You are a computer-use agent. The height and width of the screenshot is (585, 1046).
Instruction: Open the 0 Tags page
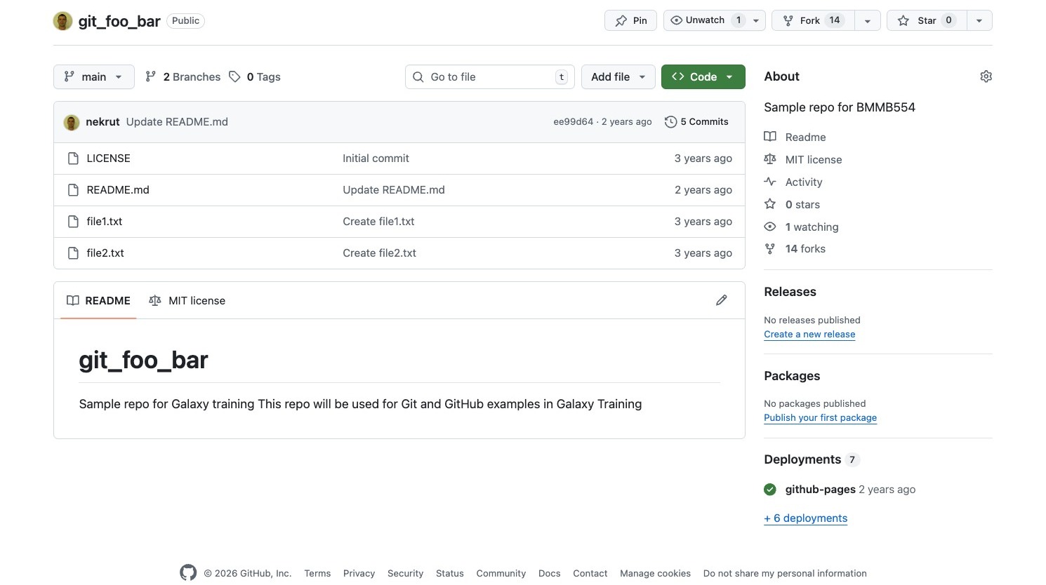(x=255, y=77)
